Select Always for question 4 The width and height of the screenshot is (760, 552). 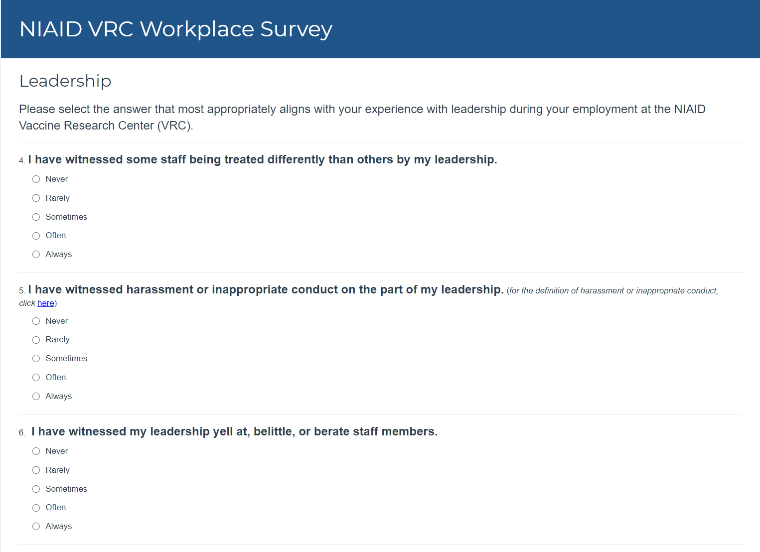click(x=36, y=255)
